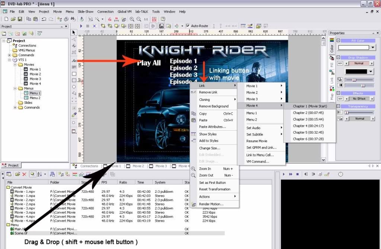Choose Remove Link in context menu
381x249 pixels.
208,92
